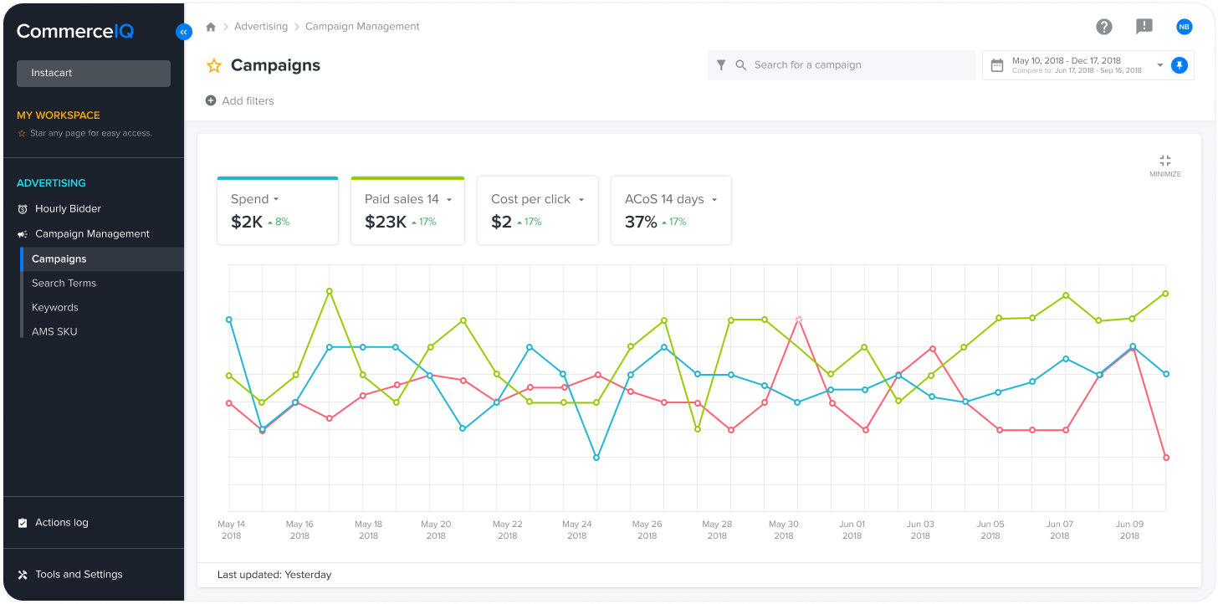Open the Paid sales 14 metric dropdown

(x=449, y=200)
